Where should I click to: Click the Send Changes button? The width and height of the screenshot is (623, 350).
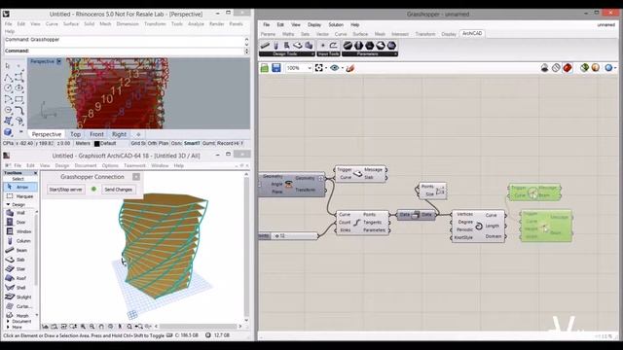coord(118,190)
